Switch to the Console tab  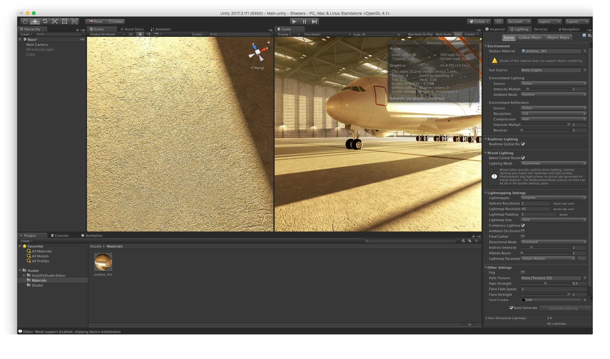tap(61, 235)
